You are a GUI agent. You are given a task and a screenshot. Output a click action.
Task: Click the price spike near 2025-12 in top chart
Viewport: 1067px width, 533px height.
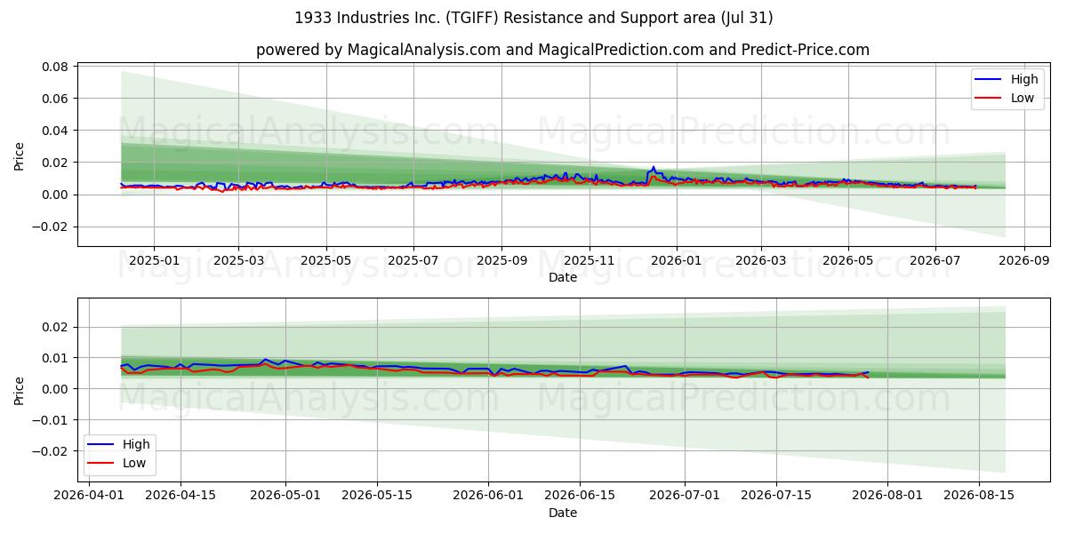point(654,167)
